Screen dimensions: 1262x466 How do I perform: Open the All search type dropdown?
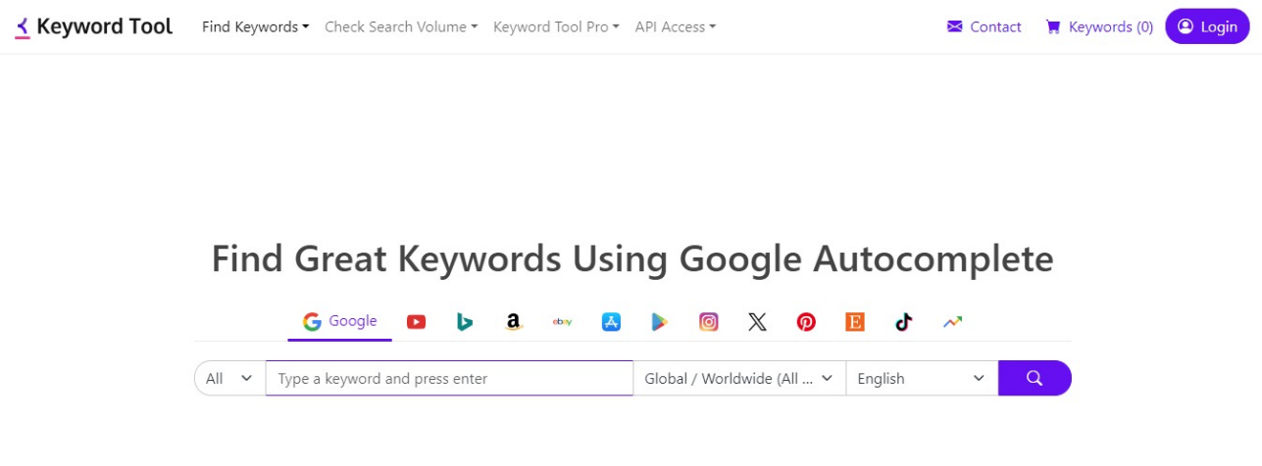pos(229,378)
